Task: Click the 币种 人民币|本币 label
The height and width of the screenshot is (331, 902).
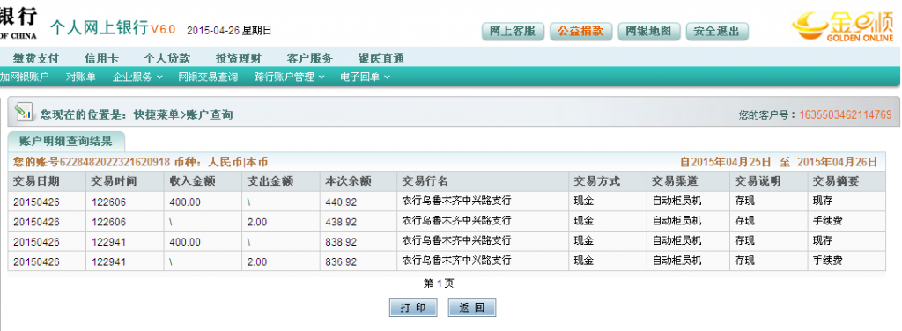Action: 221,162
